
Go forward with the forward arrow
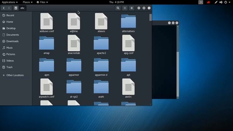coord(9,8)
